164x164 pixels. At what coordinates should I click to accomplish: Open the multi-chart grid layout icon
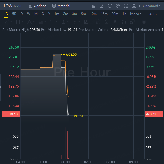[134, 6]
